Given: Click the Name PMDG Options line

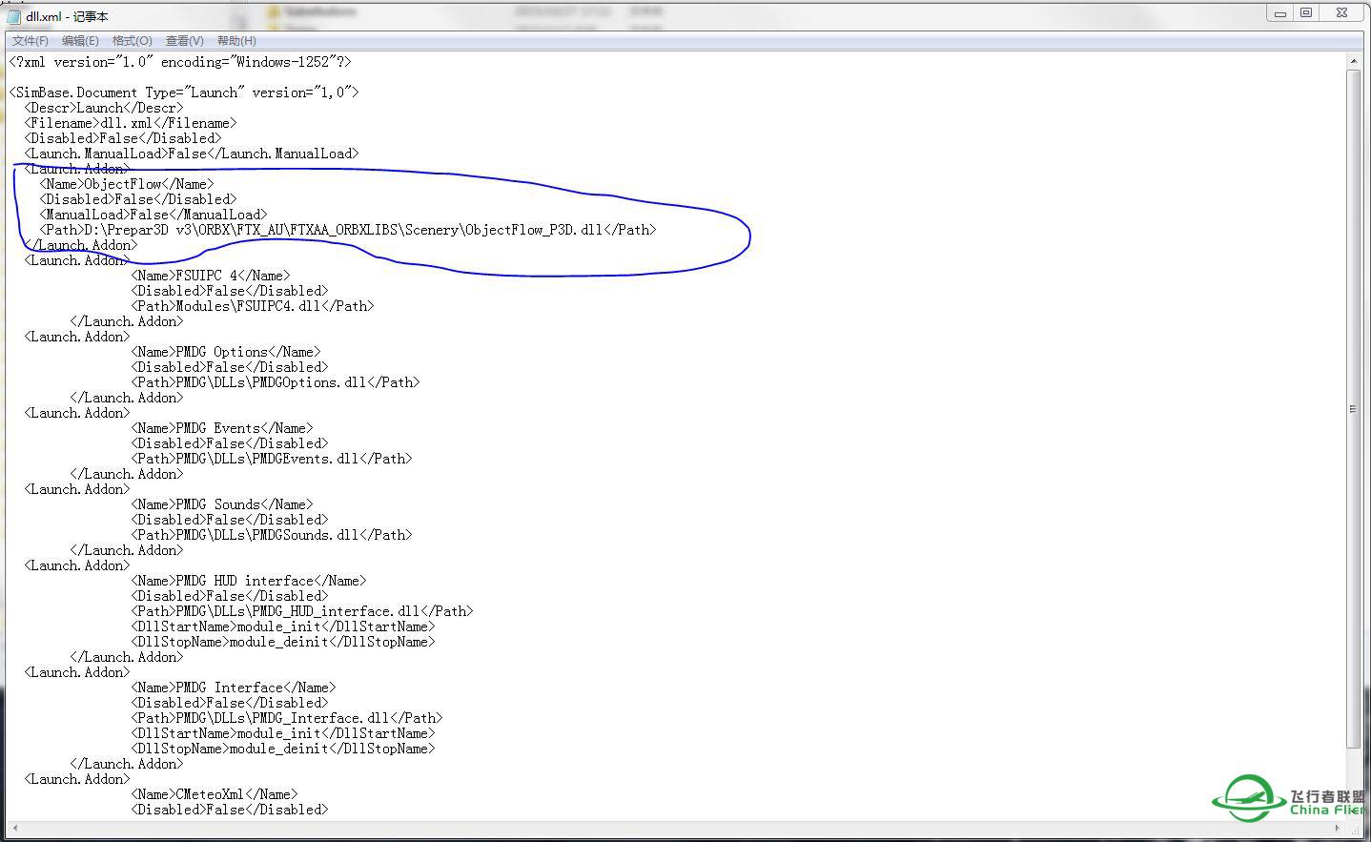Looking at the screenshot, I should pyautogui.click(x=226, y=352).
